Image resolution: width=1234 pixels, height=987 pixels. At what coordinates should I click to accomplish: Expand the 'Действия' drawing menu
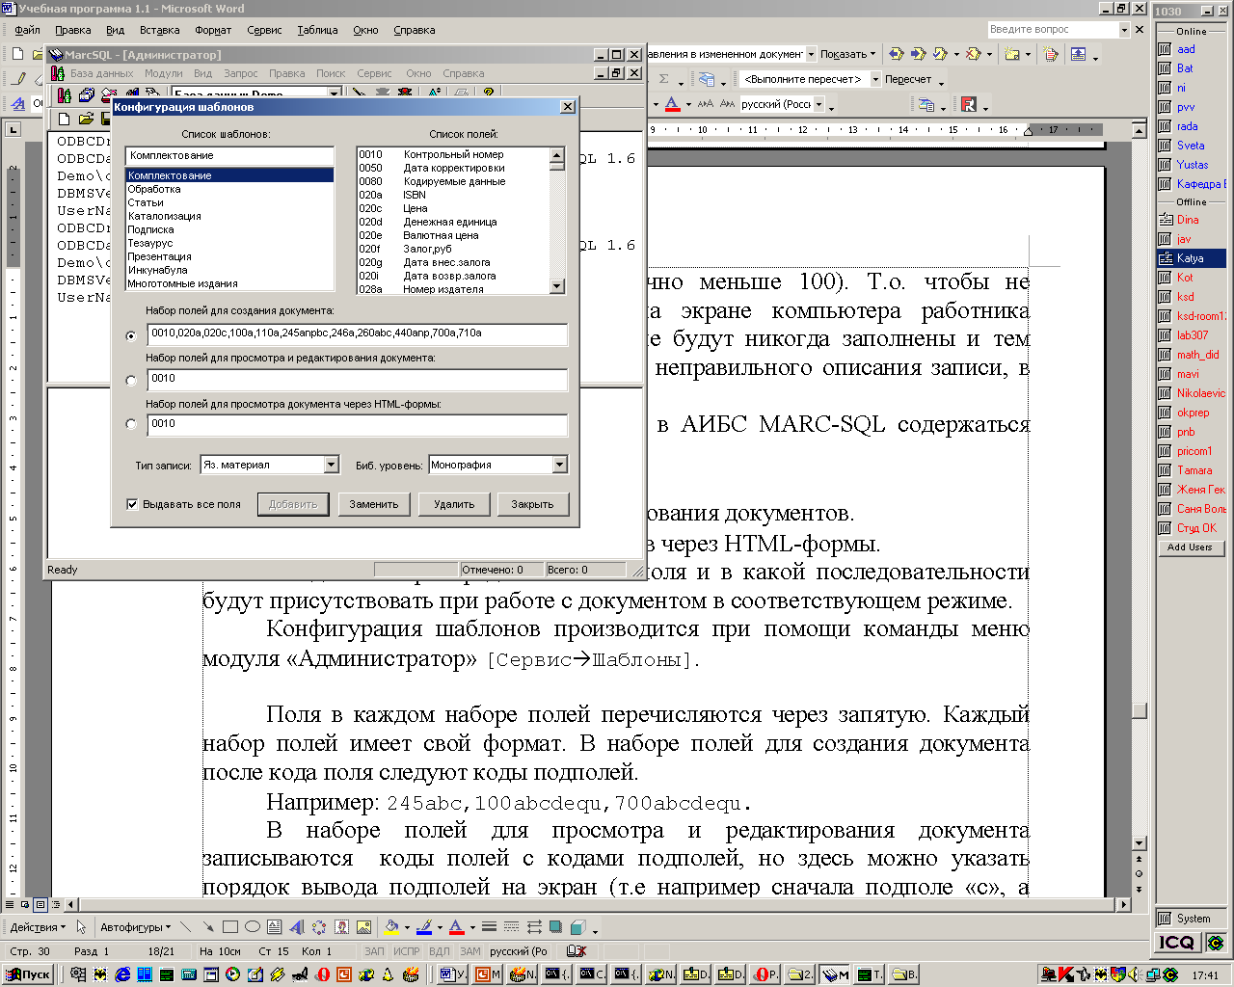click(38, 927)
